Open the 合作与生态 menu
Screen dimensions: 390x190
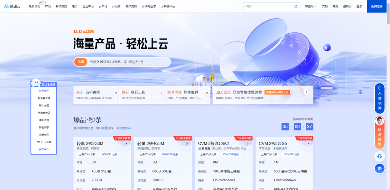[149, 6]
